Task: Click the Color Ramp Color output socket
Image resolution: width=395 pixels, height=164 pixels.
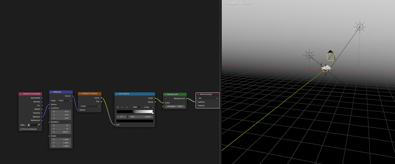Action: (155, 98)
